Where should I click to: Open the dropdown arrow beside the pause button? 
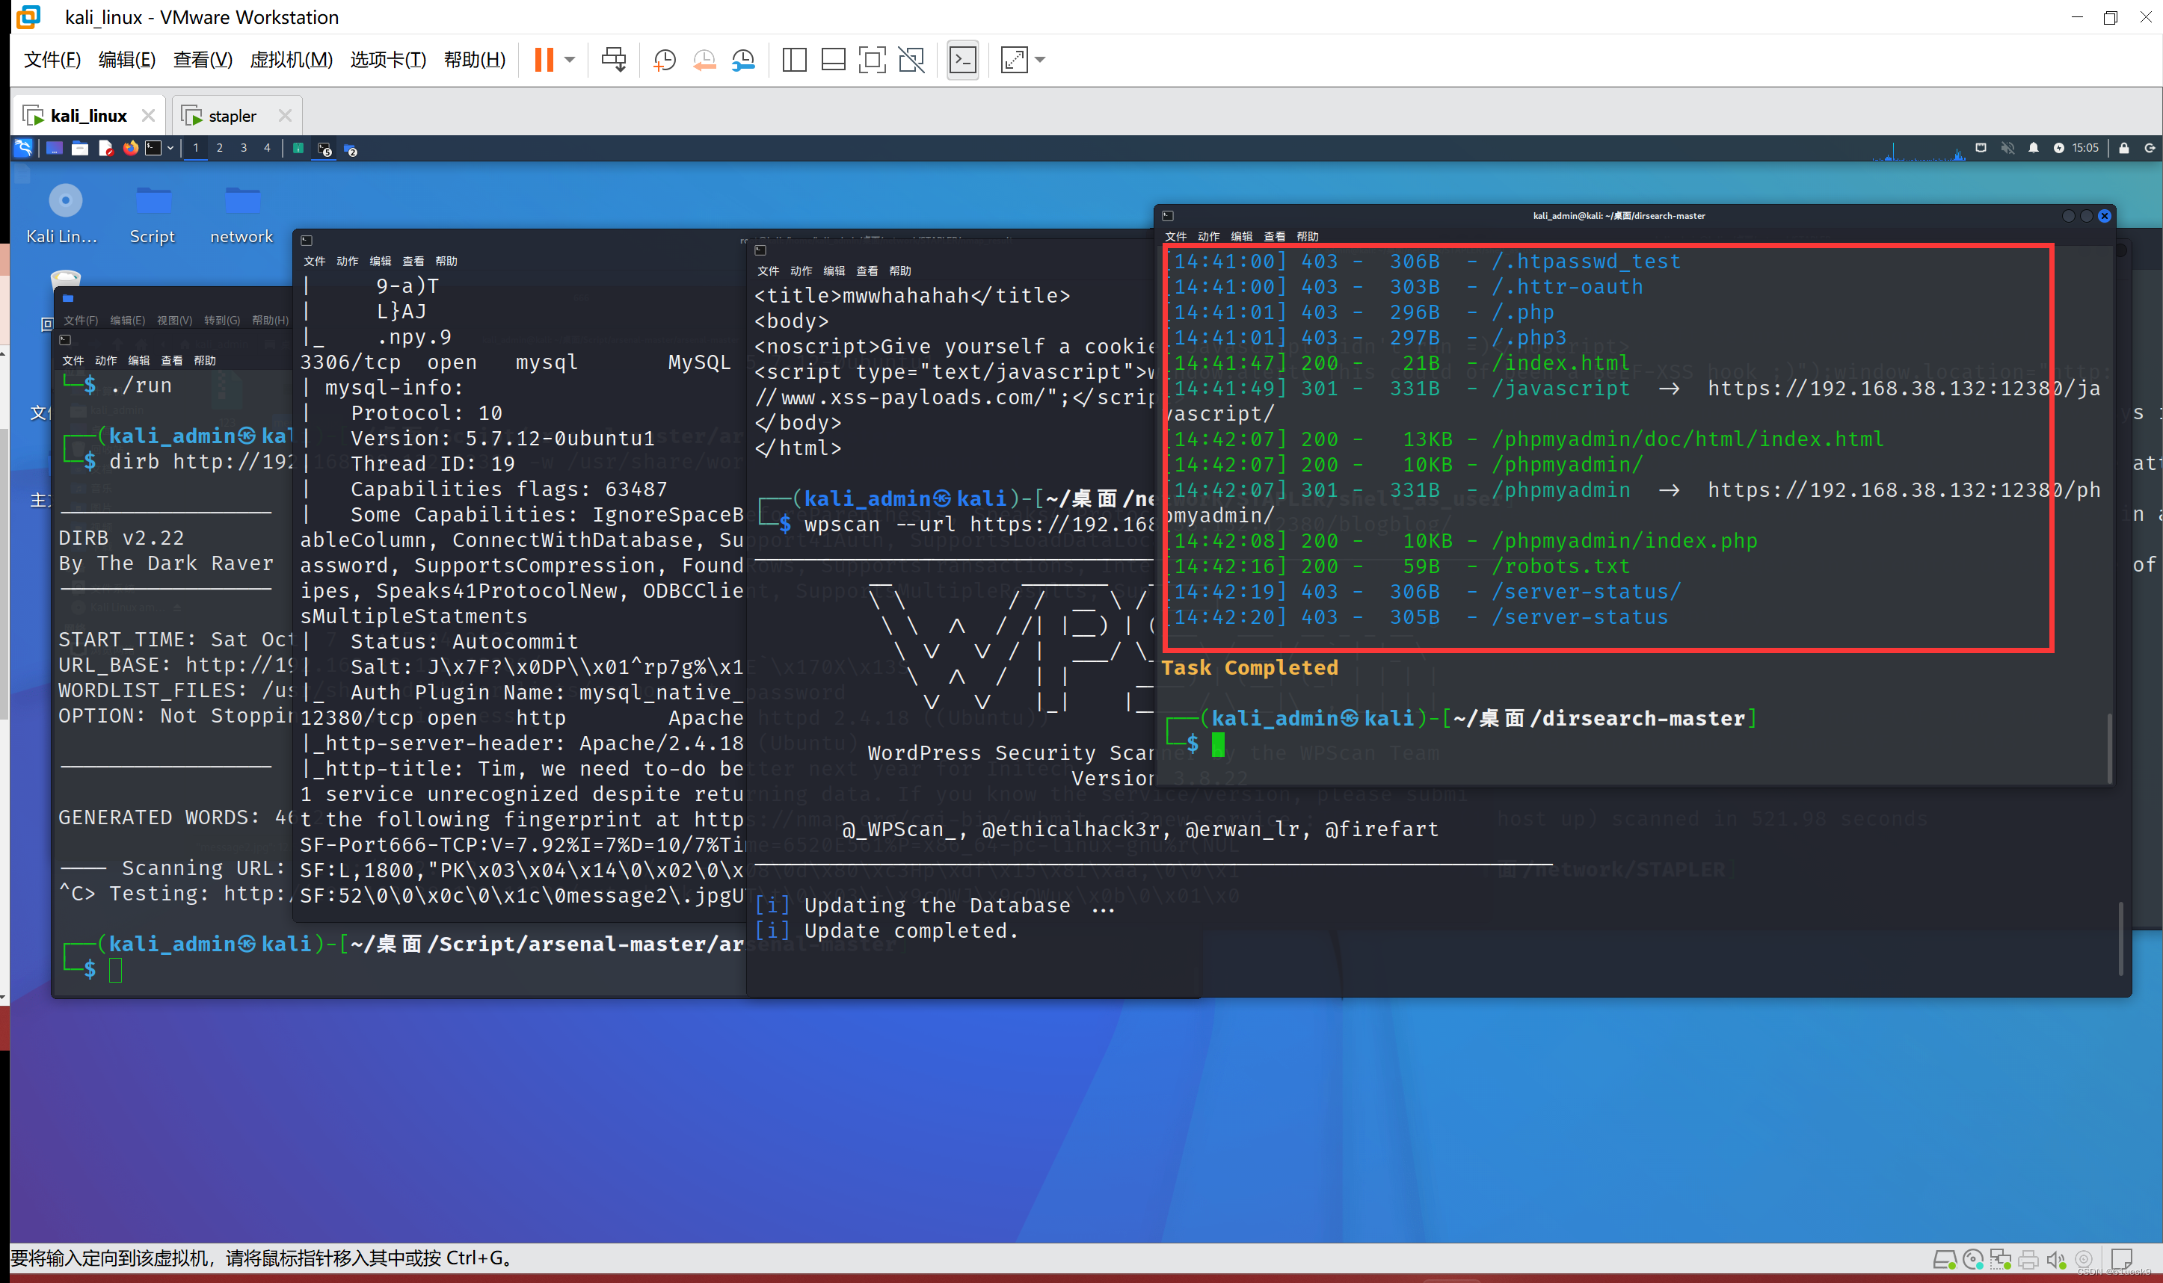568,60
